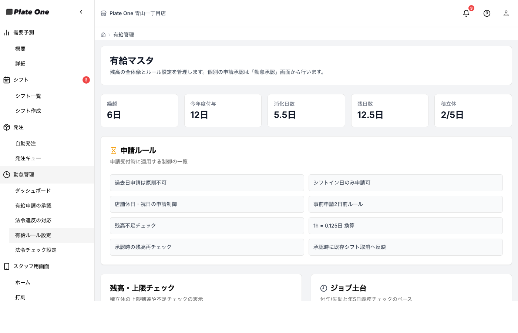Open 概要 under 需要予測

(x=52, y=49)
